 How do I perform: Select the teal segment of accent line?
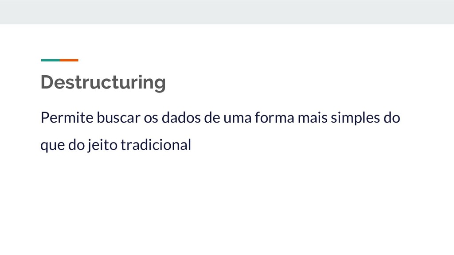[51, 60]
